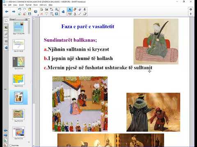The image size is (197, 147).
Task: Select the last visible colored map thumbnail
Action: tap(18, 132)
